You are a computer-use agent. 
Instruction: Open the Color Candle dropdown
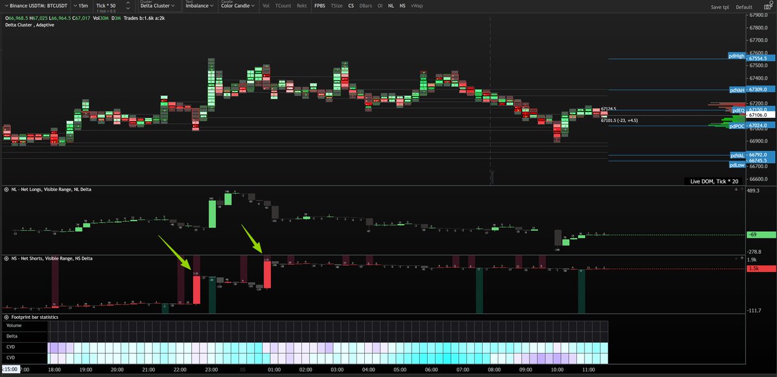(x=237, y=6)
